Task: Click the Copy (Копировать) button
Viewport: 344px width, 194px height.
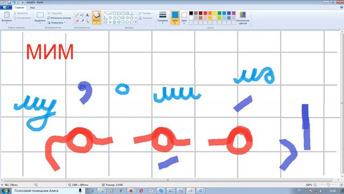Action: 23,18
